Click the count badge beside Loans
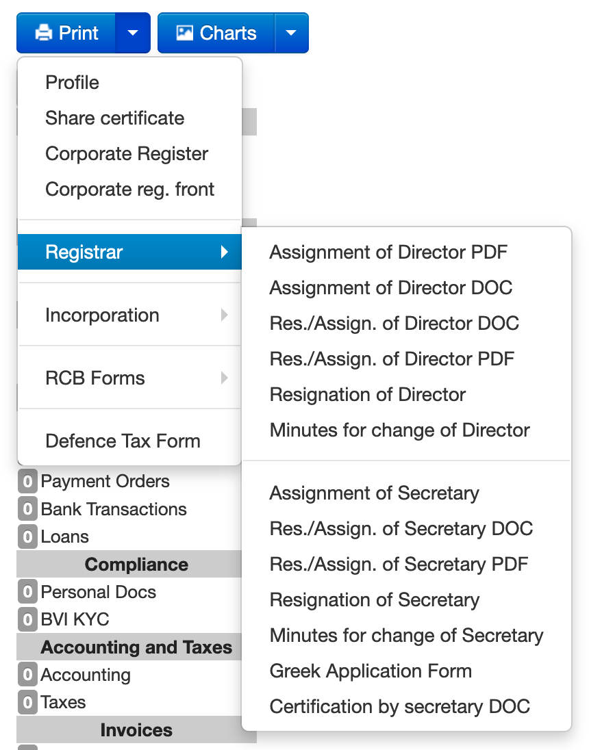Screen dimensions: 589x750 pyautogui.click(x=27, y=538)
